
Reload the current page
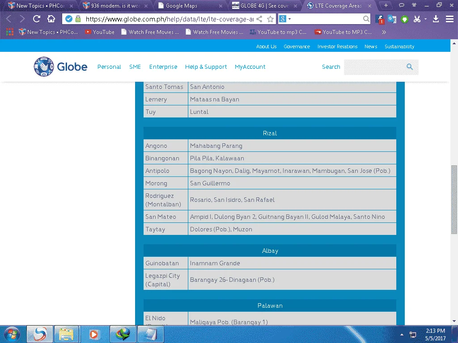tap(37, 19)
